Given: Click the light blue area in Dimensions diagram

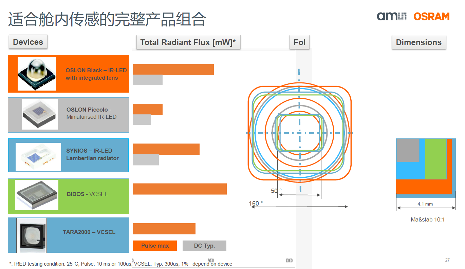Looking at the screenshot, I should (x=411, y=171).
